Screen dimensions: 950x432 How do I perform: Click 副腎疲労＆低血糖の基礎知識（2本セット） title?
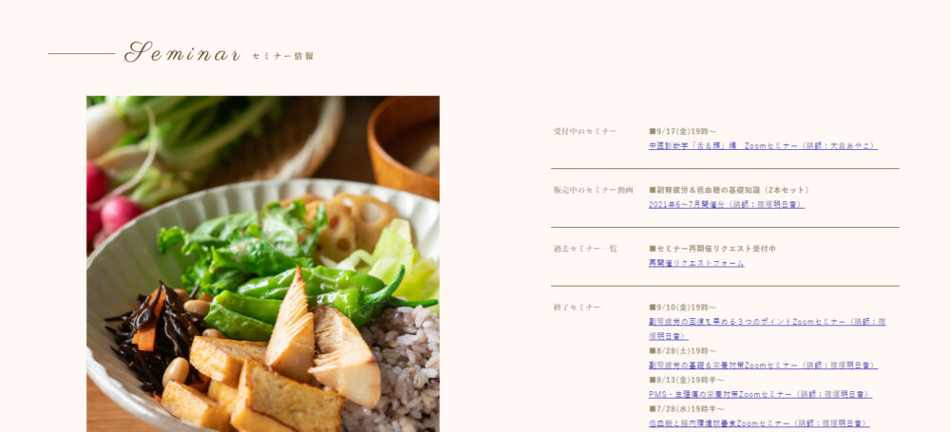click(x=730, y=190)
